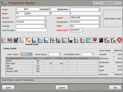Click folder icon with yellow sun

coord(83,40)
